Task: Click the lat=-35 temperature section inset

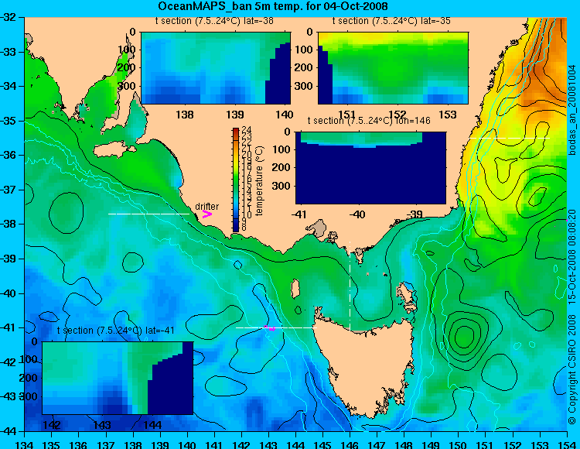Action: point(393,68)
